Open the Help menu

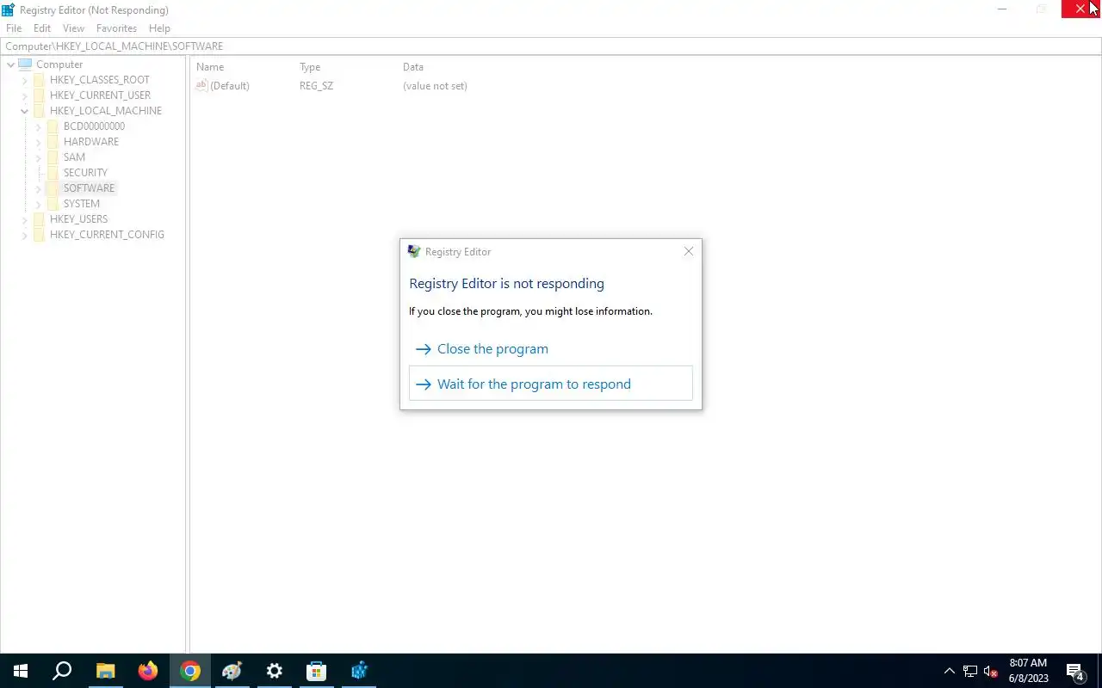[x=159, y=28]
